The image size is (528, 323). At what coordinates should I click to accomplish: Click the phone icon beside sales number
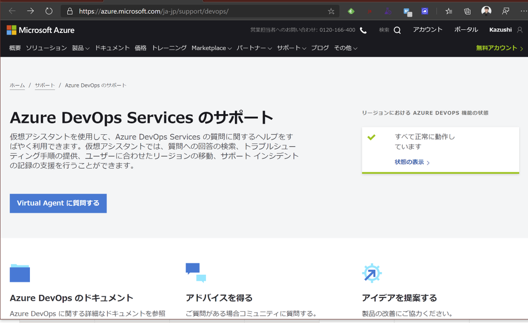[363, 30]
